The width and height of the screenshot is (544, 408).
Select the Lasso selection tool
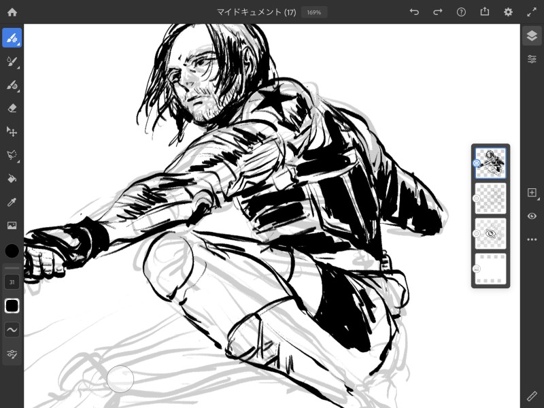click(12, 155)
